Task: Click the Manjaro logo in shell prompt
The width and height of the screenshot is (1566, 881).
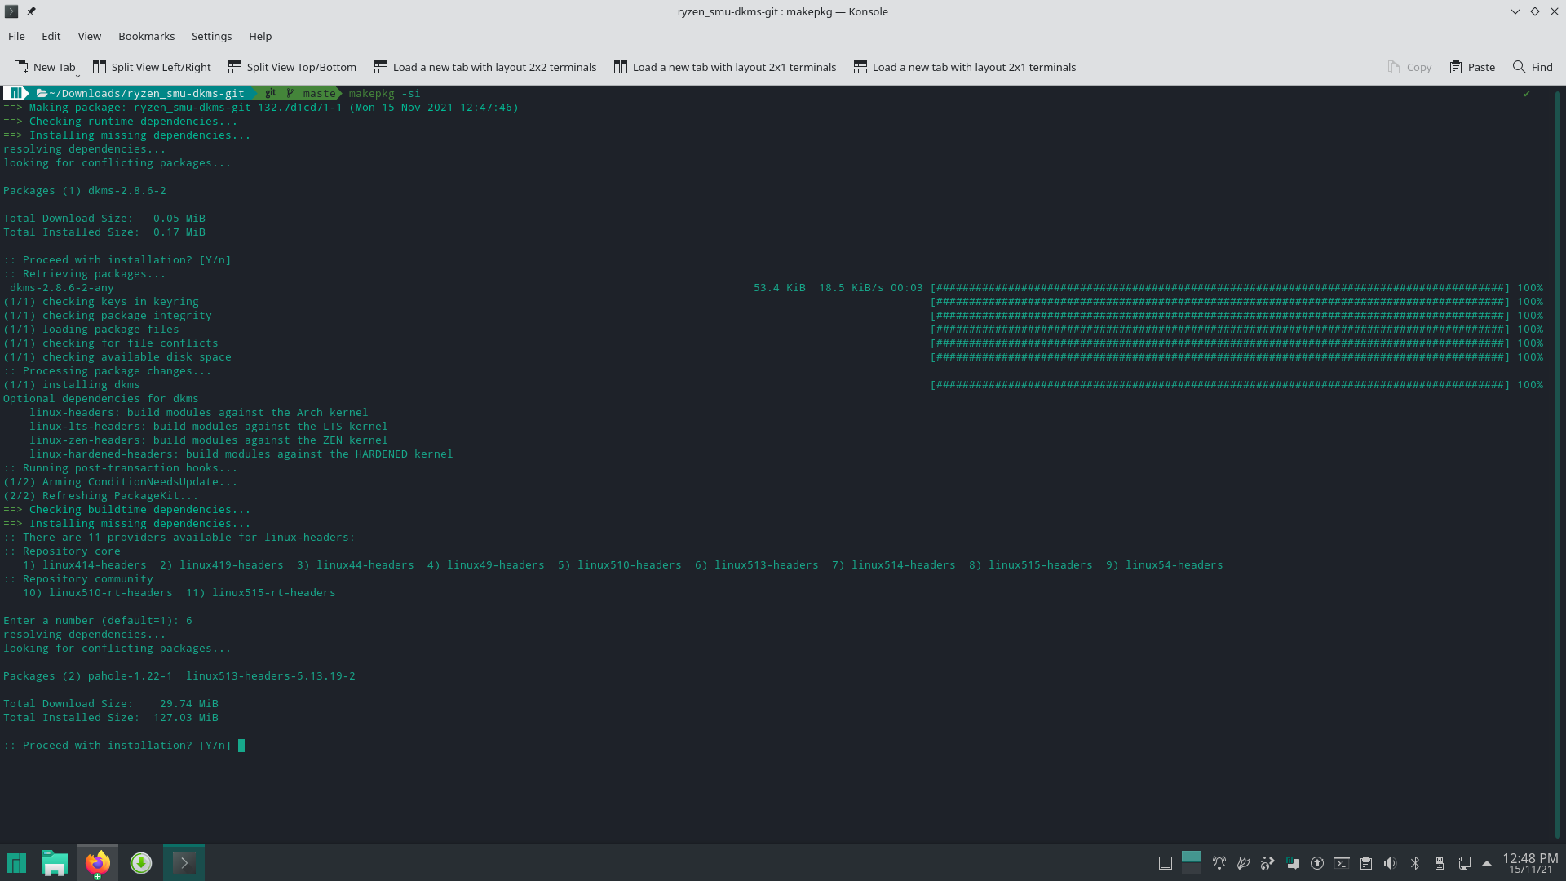Action: coord(15,93)
